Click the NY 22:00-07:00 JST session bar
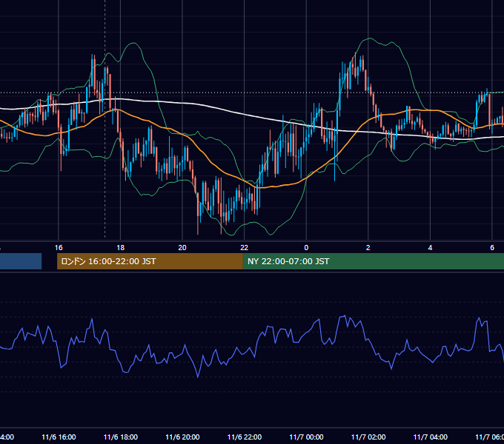Image resolution: width=504 pixels, height=444 pixels. [x=373, y=261]
